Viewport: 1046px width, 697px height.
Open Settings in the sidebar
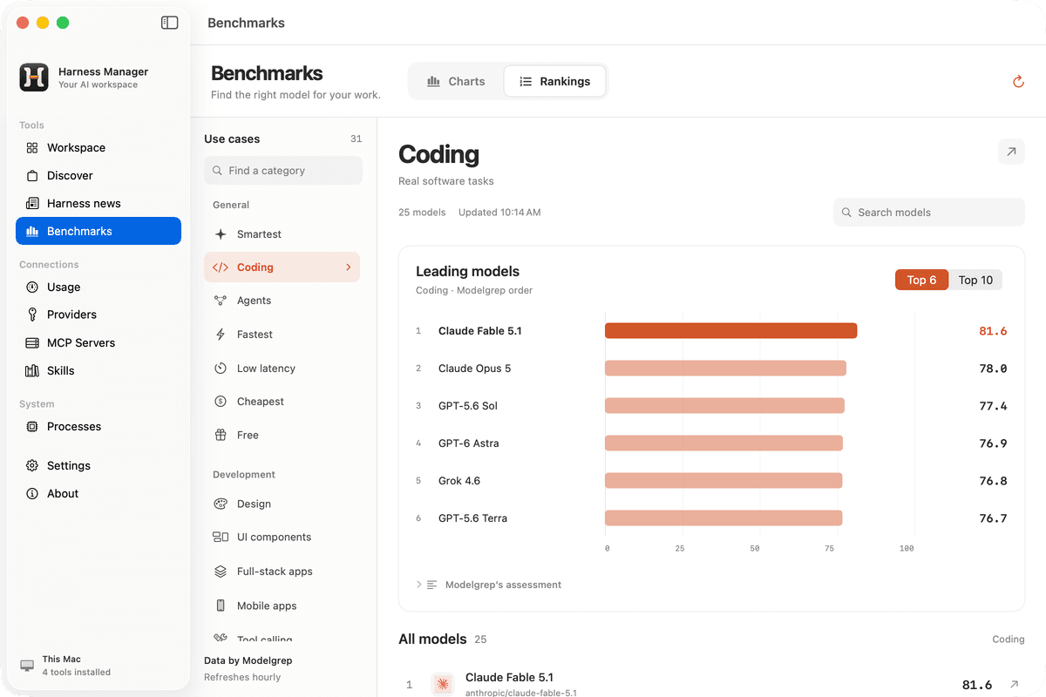pos(98,465)
